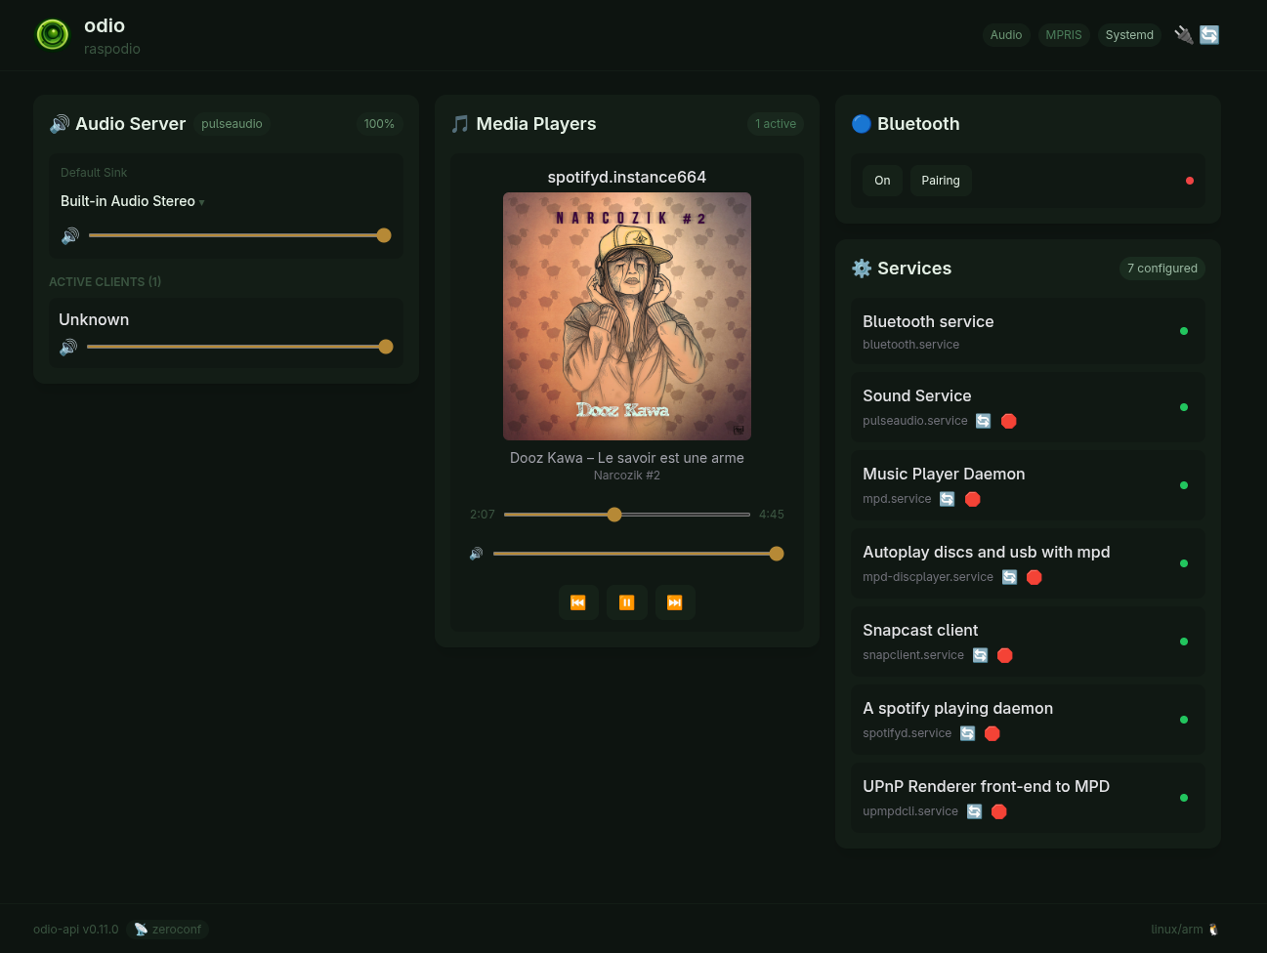Restart the snapclient.service

click(980, 655)
